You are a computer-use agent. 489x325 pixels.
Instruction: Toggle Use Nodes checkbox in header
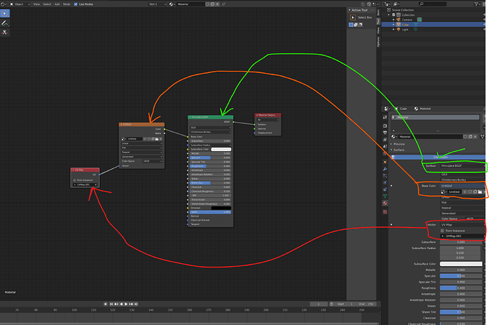(76, 4)
